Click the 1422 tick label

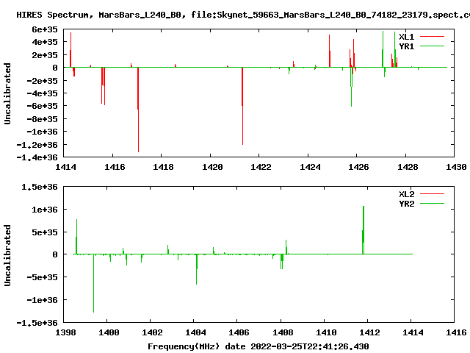click(x=261, y=167)
